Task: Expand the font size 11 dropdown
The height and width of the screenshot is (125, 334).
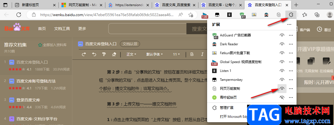Action: tap(176, 54)
